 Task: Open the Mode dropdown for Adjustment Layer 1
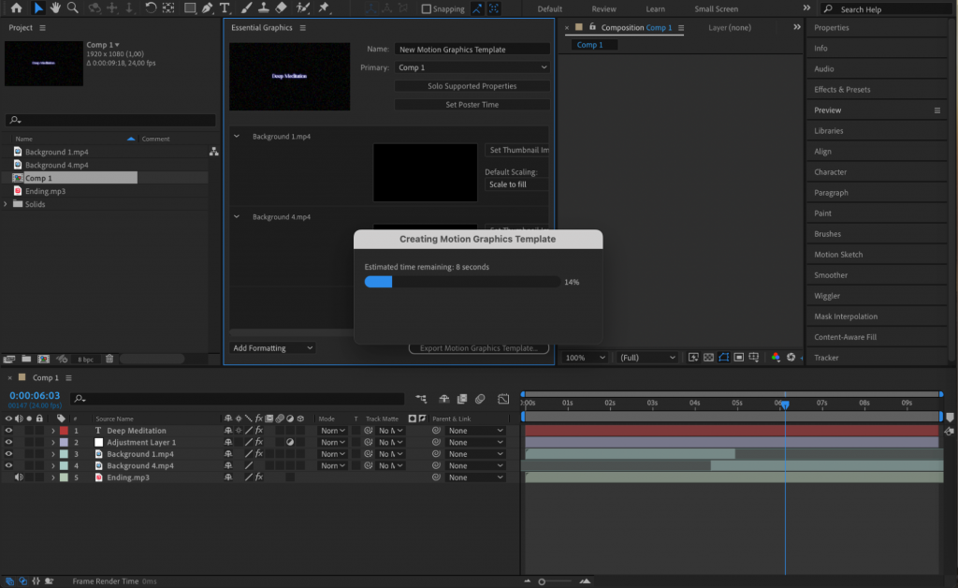(331, 442)
